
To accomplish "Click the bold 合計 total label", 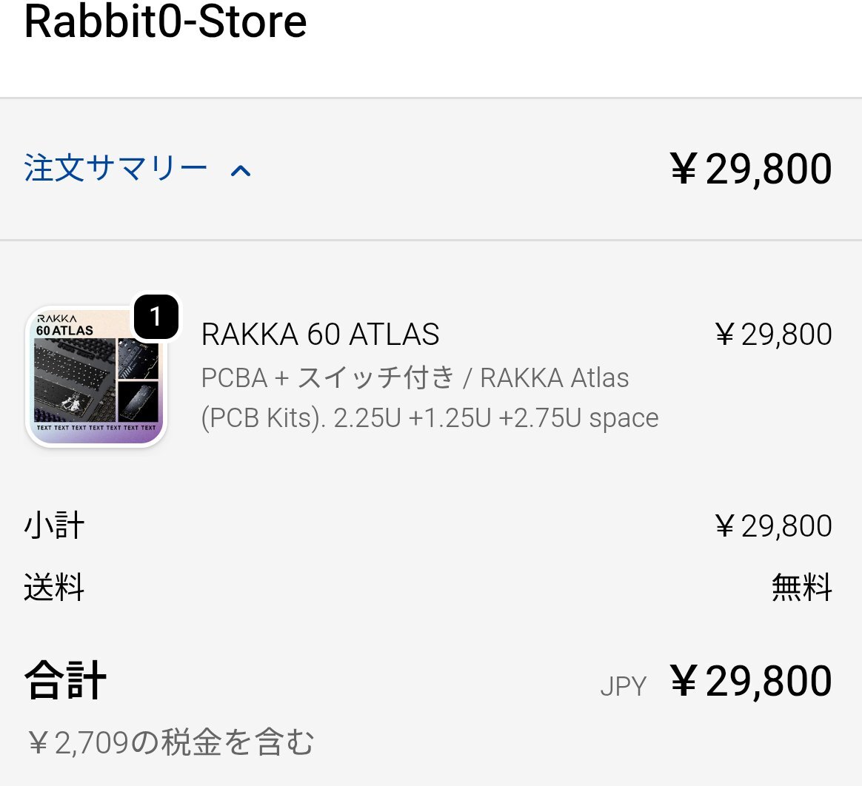I will click(x=65, y=680).
